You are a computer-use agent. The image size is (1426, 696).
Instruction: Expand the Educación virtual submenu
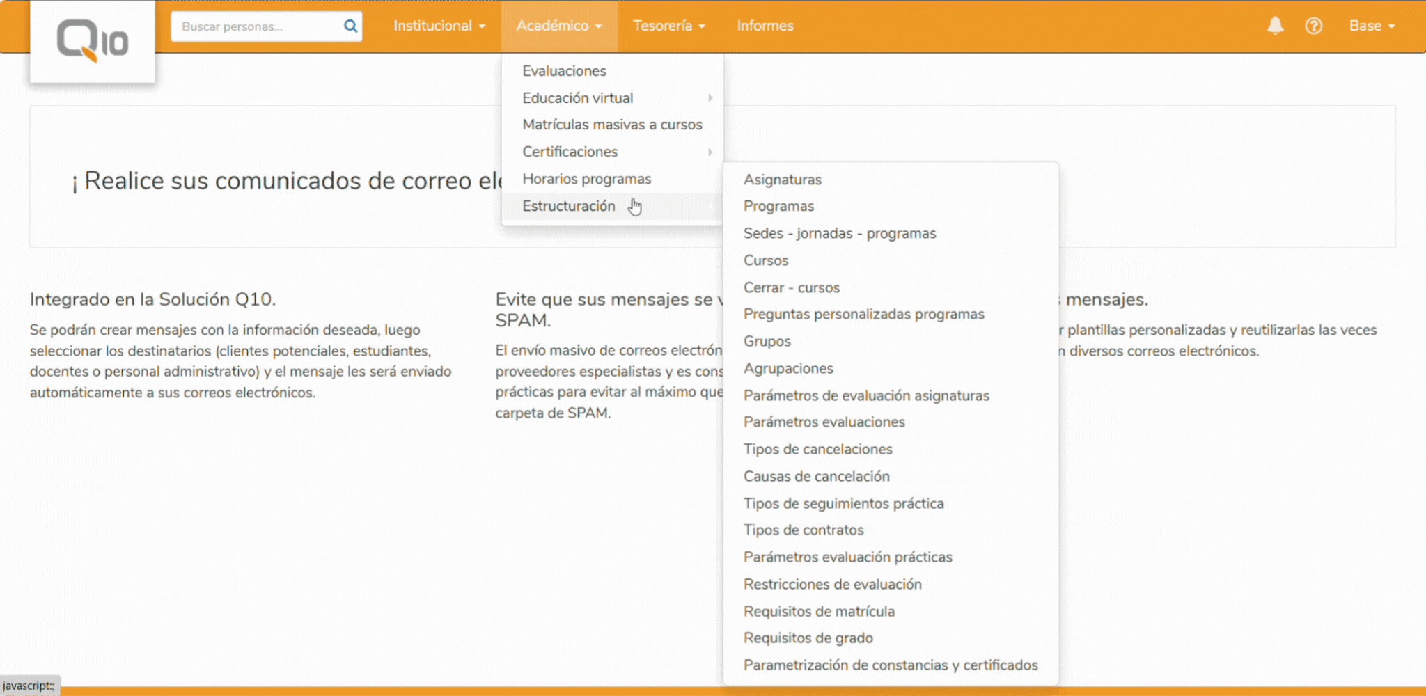578,98
